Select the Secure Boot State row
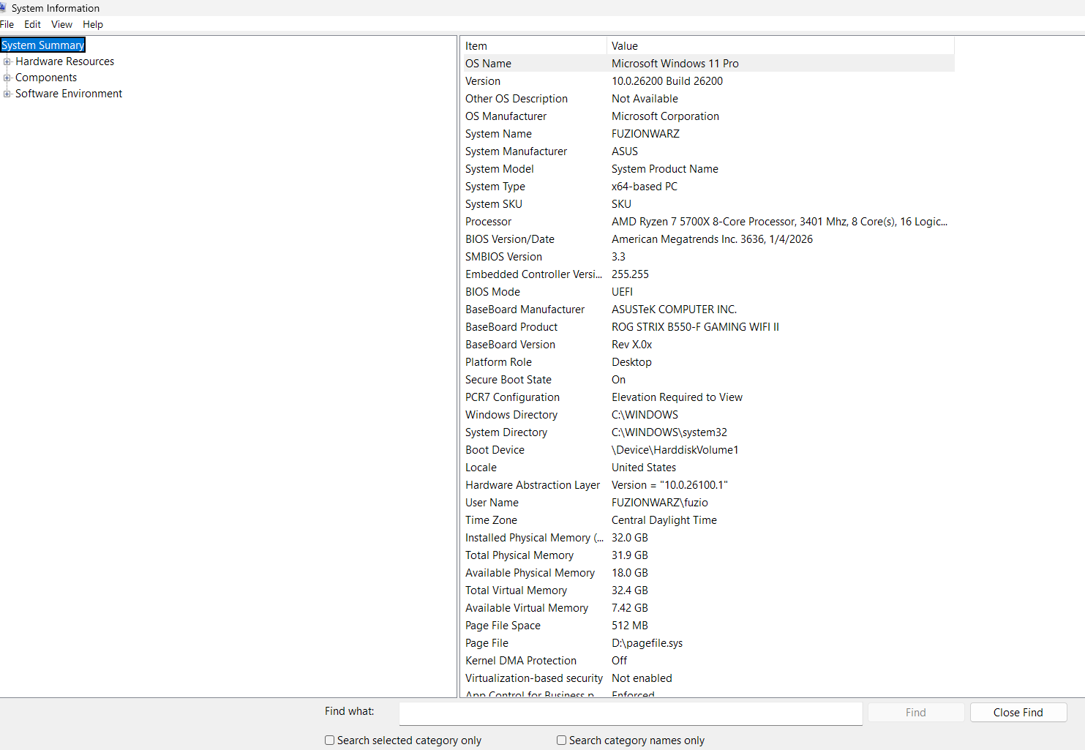1085x750 pixels. coord(708,380)
